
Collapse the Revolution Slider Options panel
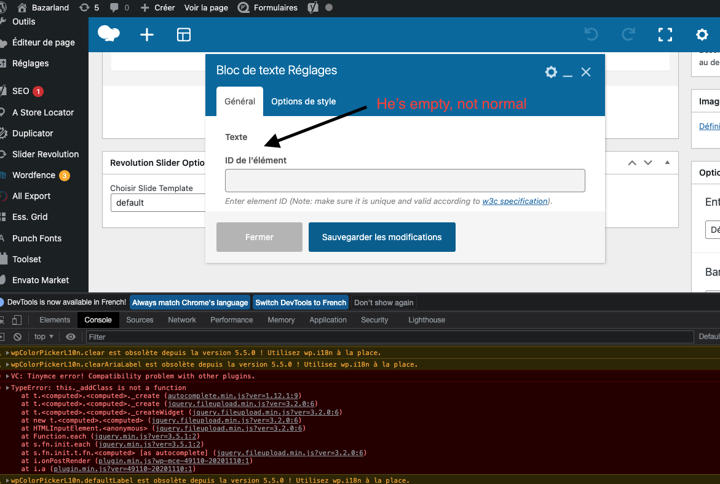[667, 162]
